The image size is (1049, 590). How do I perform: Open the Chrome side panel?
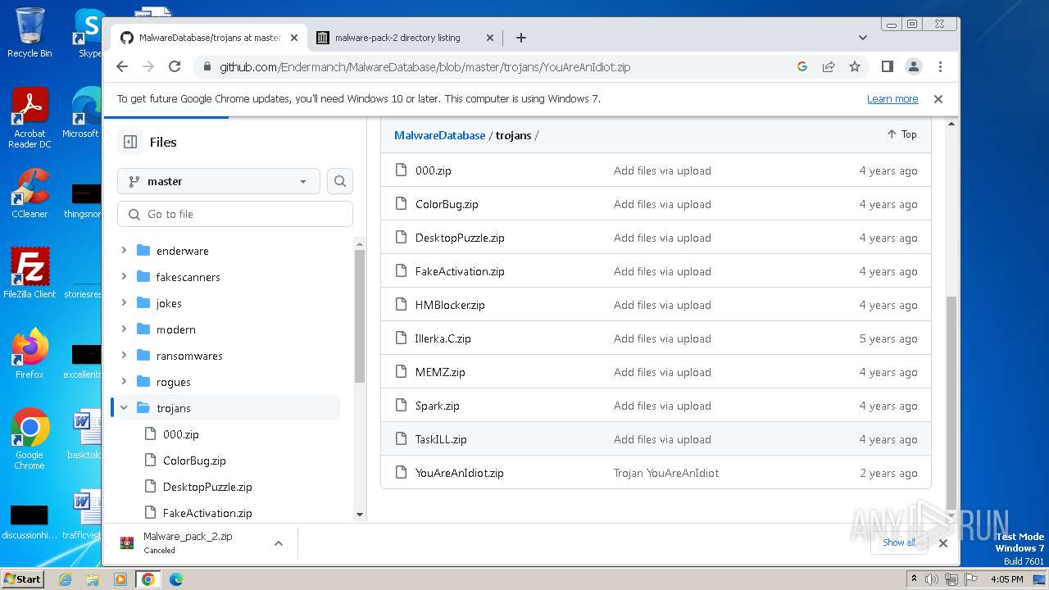887,66
